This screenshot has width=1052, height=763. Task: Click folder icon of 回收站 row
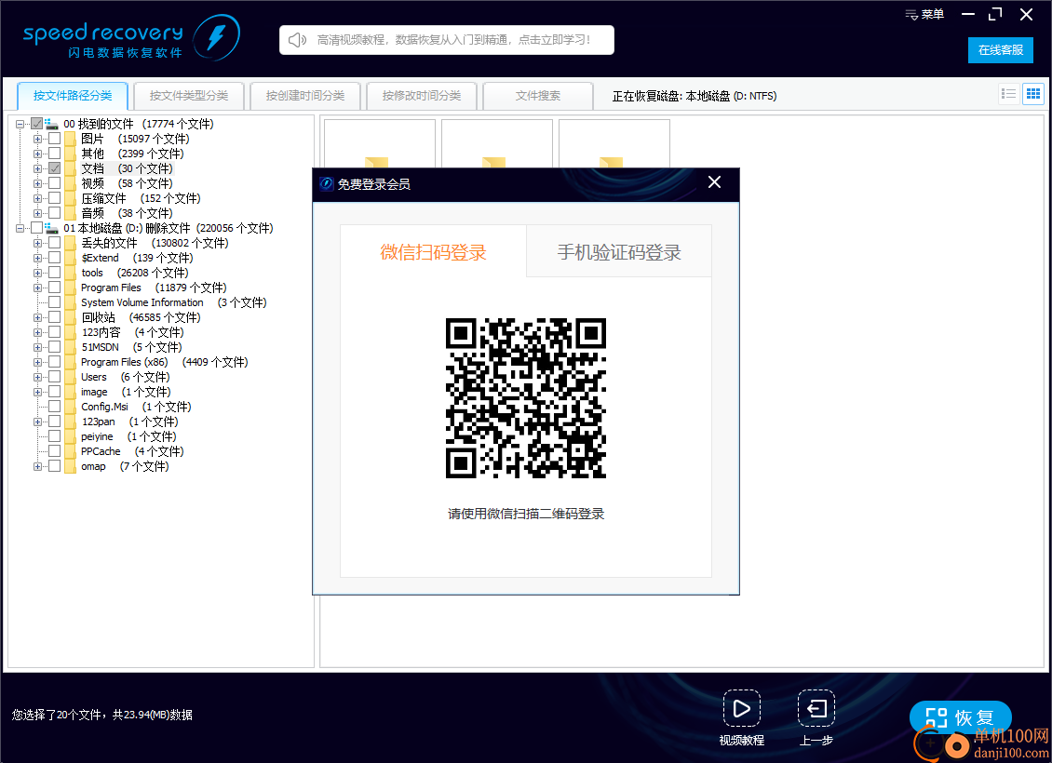tap(71, 317)
